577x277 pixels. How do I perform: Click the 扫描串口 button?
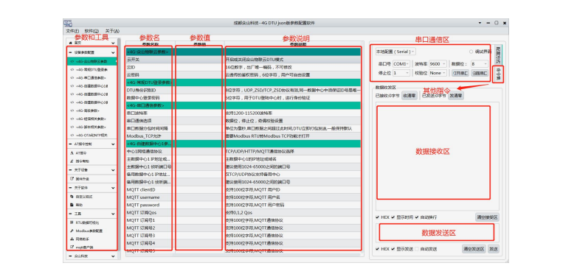480,73
